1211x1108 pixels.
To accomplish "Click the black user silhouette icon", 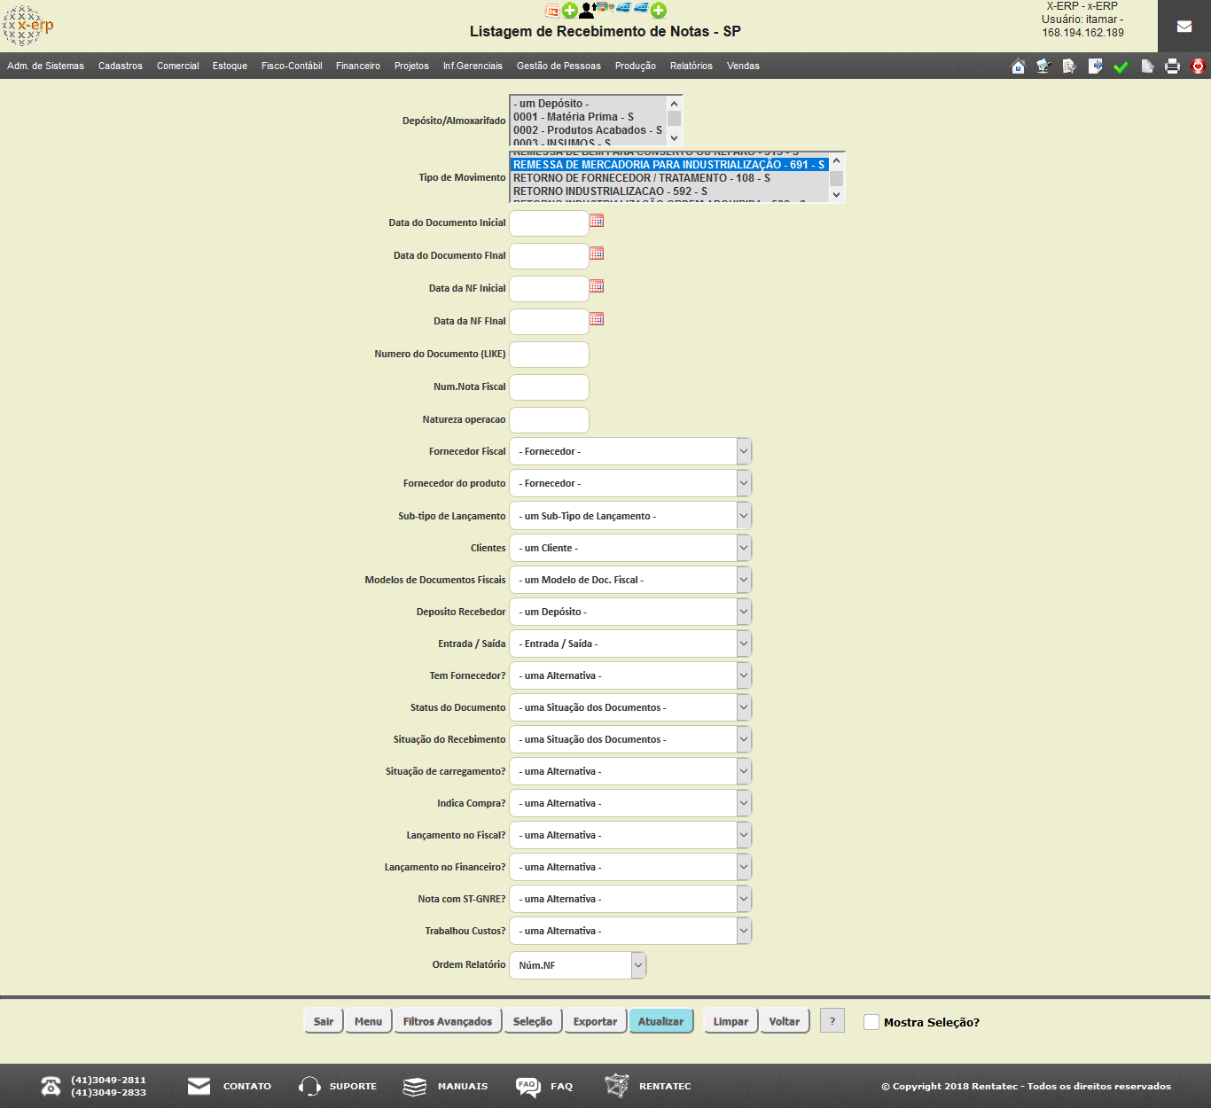I will tap(586, 11).
